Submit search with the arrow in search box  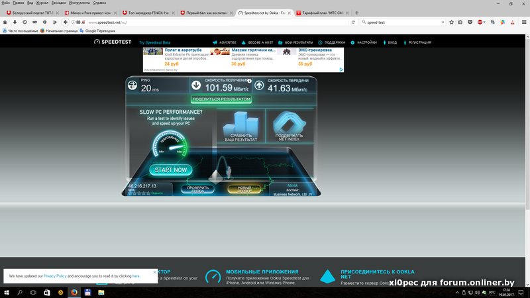coord(443,23)
